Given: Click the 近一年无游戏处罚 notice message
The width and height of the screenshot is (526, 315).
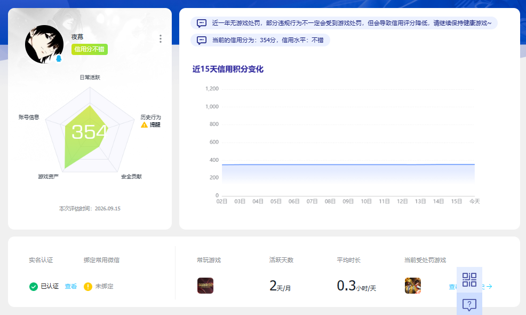Looking at the screenshot, I should click(352, 23).
